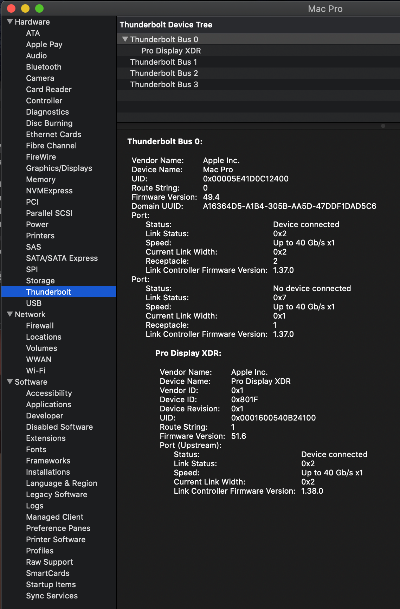Select Controller in Hardware list

(x=44, y=101)
